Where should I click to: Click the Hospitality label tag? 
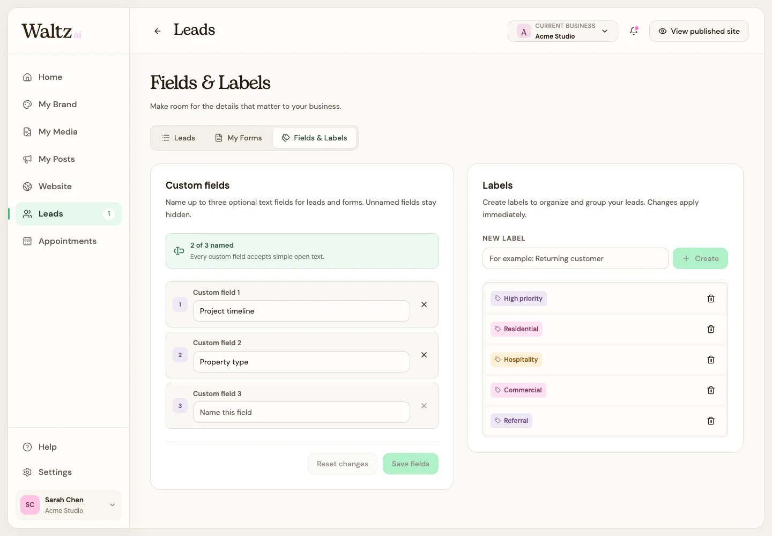pyautogui.click(x=516, y=360)
